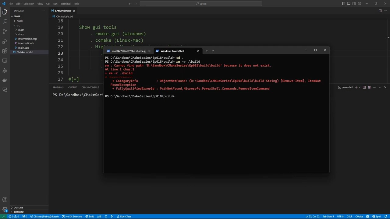390x219 pixels.
Task: Open the Manage gear icon
Action: (5, 209)
